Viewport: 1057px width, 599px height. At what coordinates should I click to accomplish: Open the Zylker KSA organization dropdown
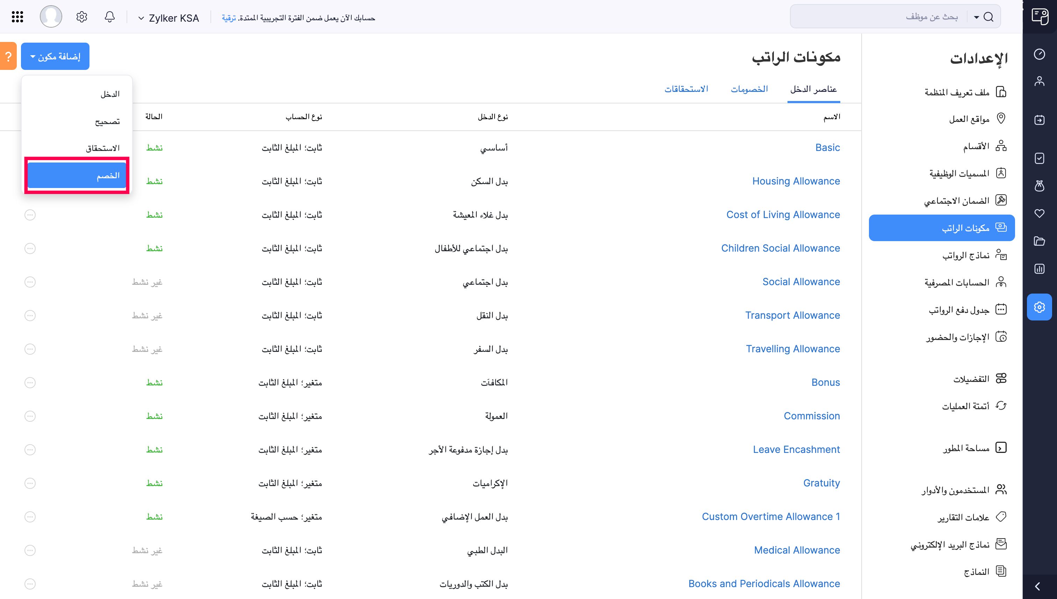point(169,18)
